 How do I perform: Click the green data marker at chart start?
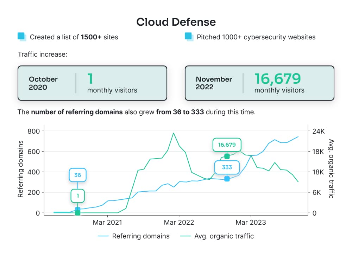click(78, 213)
